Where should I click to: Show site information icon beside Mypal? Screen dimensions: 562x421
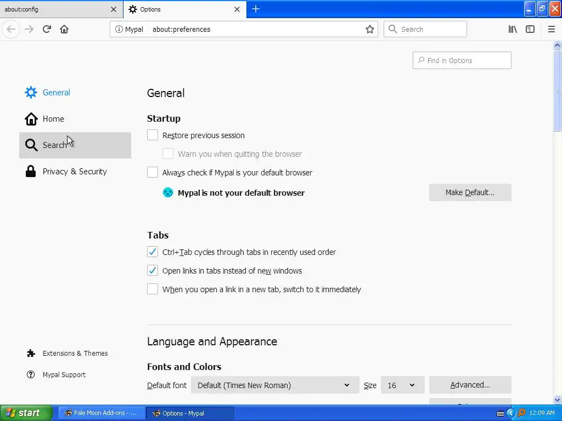click(119, 30)
